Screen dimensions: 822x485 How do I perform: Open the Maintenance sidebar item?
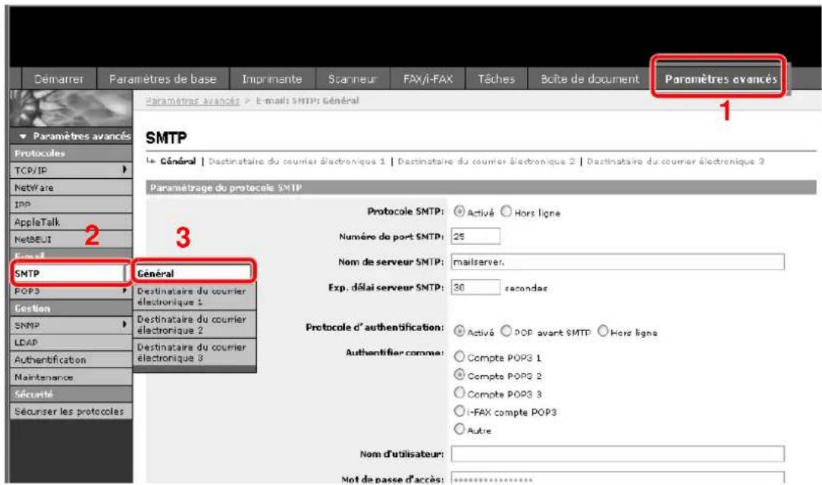[x=71, y=377]
